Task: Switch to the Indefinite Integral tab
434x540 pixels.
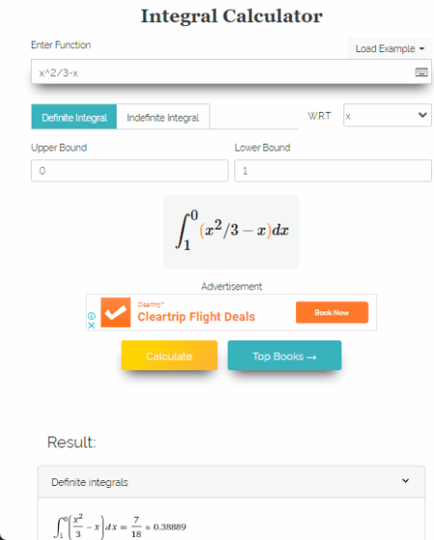Action: coord(163,117)
